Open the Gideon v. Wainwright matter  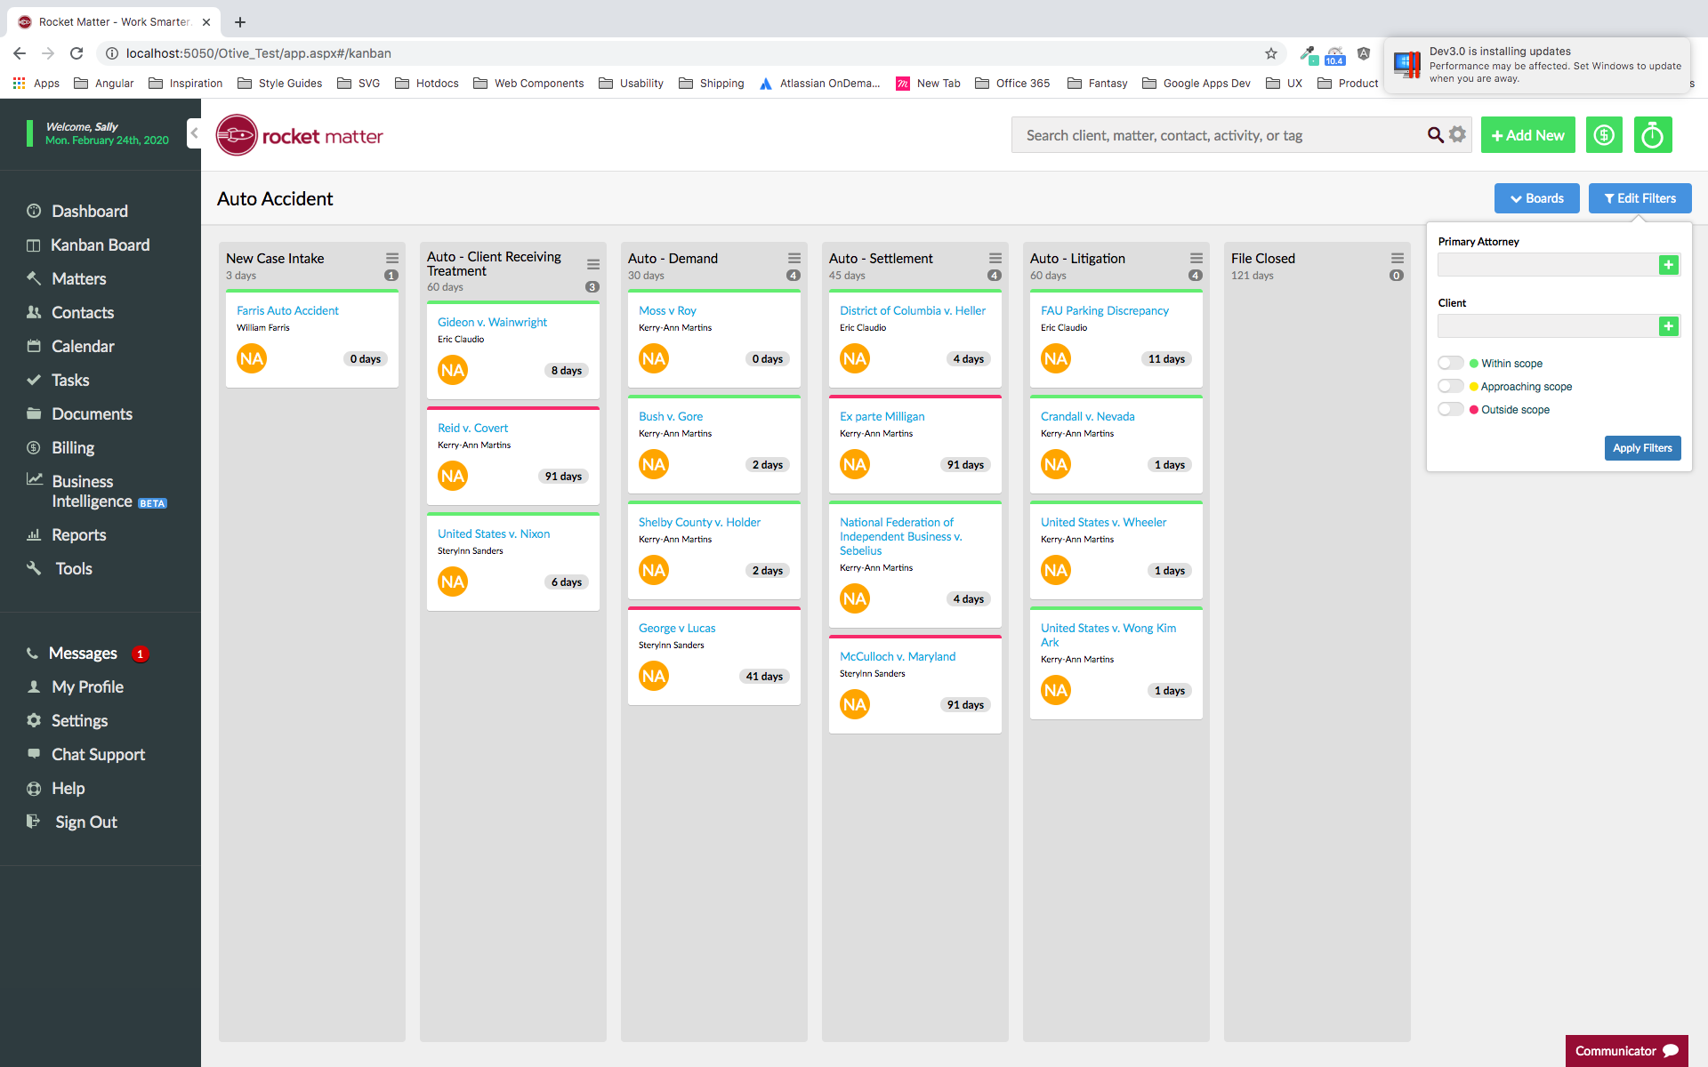coord(492,322)
